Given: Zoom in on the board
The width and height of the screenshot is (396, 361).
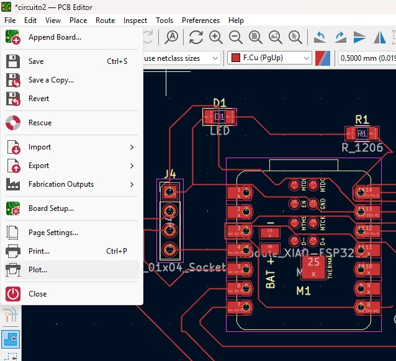Looking at the screenshot, I should pyautogui.click(x=215, y=37).
